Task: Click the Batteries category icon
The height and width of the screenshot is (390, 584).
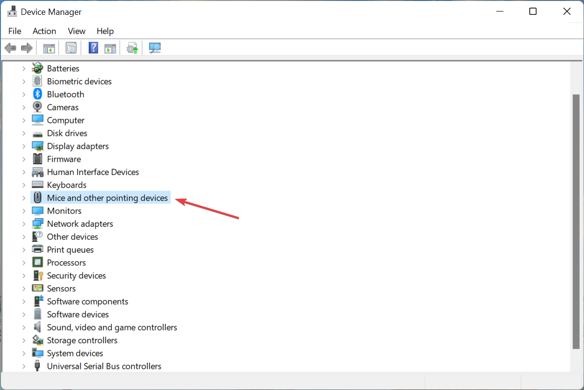Action: tap(37, 68)
